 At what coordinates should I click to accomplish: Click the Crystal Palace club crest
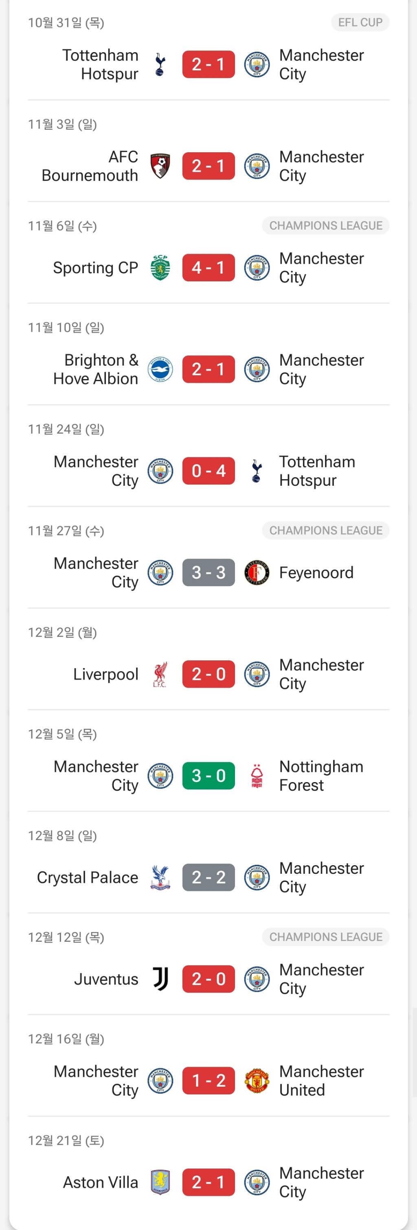(x=160, y=878)
